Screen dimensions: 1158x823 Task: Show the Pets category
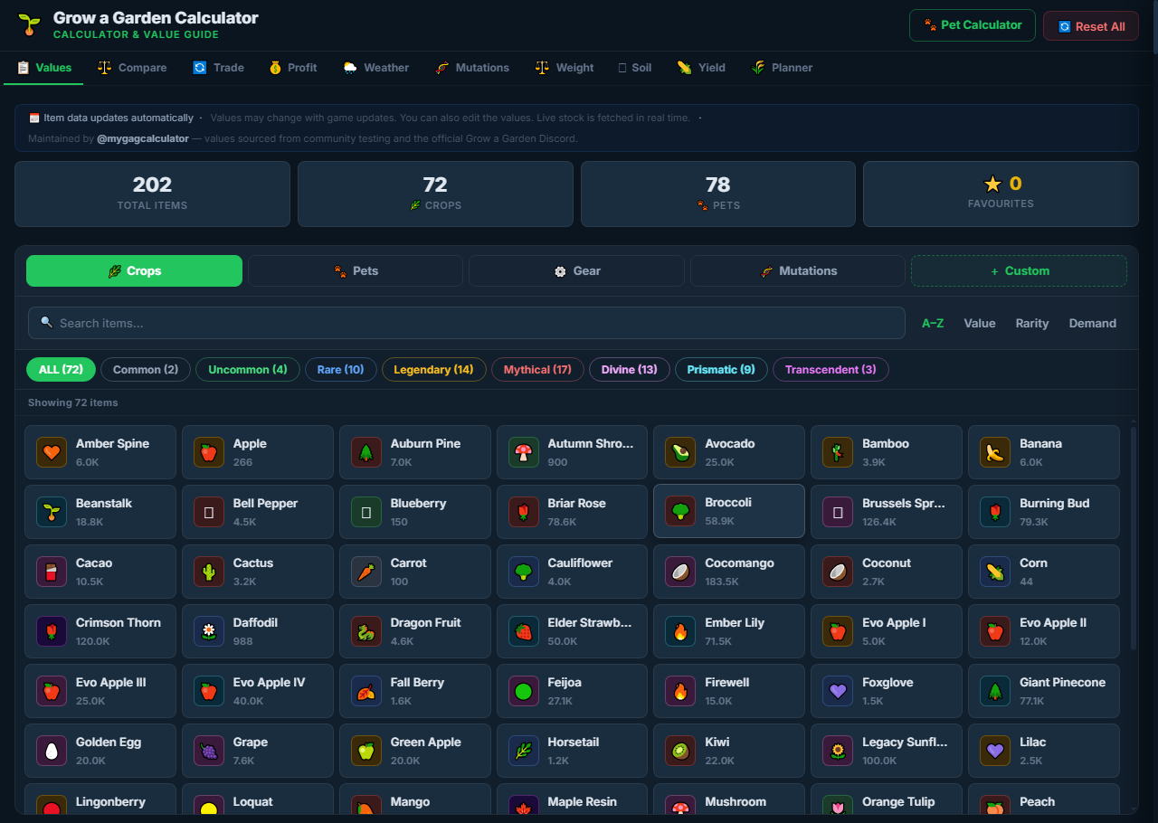coord(356,270)
